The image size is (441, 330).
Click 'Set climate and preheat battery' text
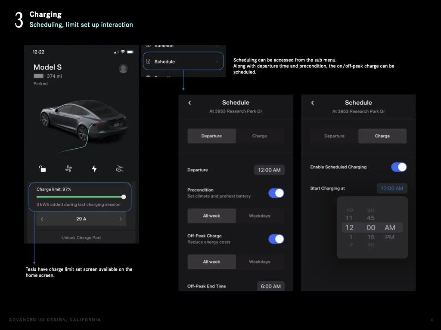point(219,196)
